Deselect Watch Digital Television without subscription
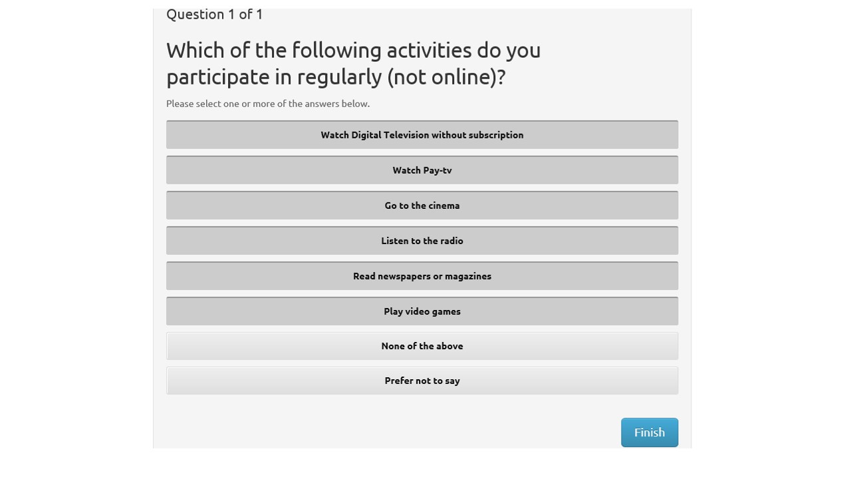This screenshot has height=479, width=851. [x=422, y=135]
